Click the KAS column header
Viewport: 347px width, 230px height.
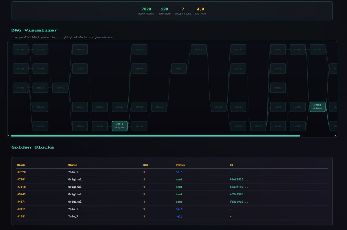coord(145,165)
